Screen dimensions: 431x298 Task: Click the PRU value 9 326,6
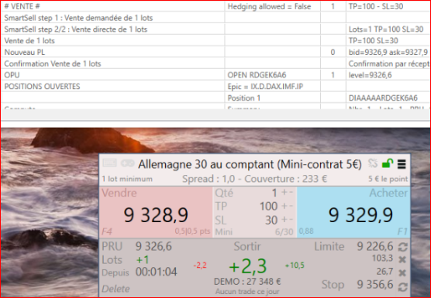point(153,246)
